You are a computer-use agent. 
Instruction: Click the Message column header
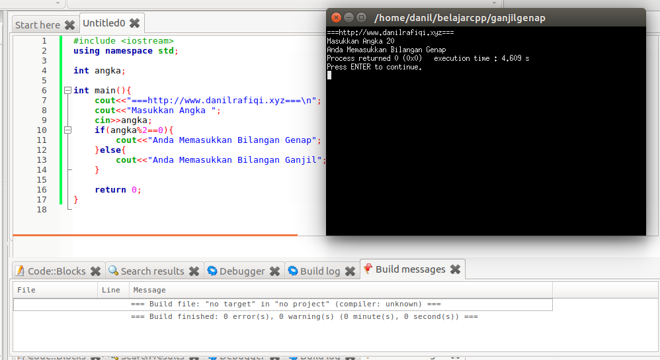[x=341, y=290]
